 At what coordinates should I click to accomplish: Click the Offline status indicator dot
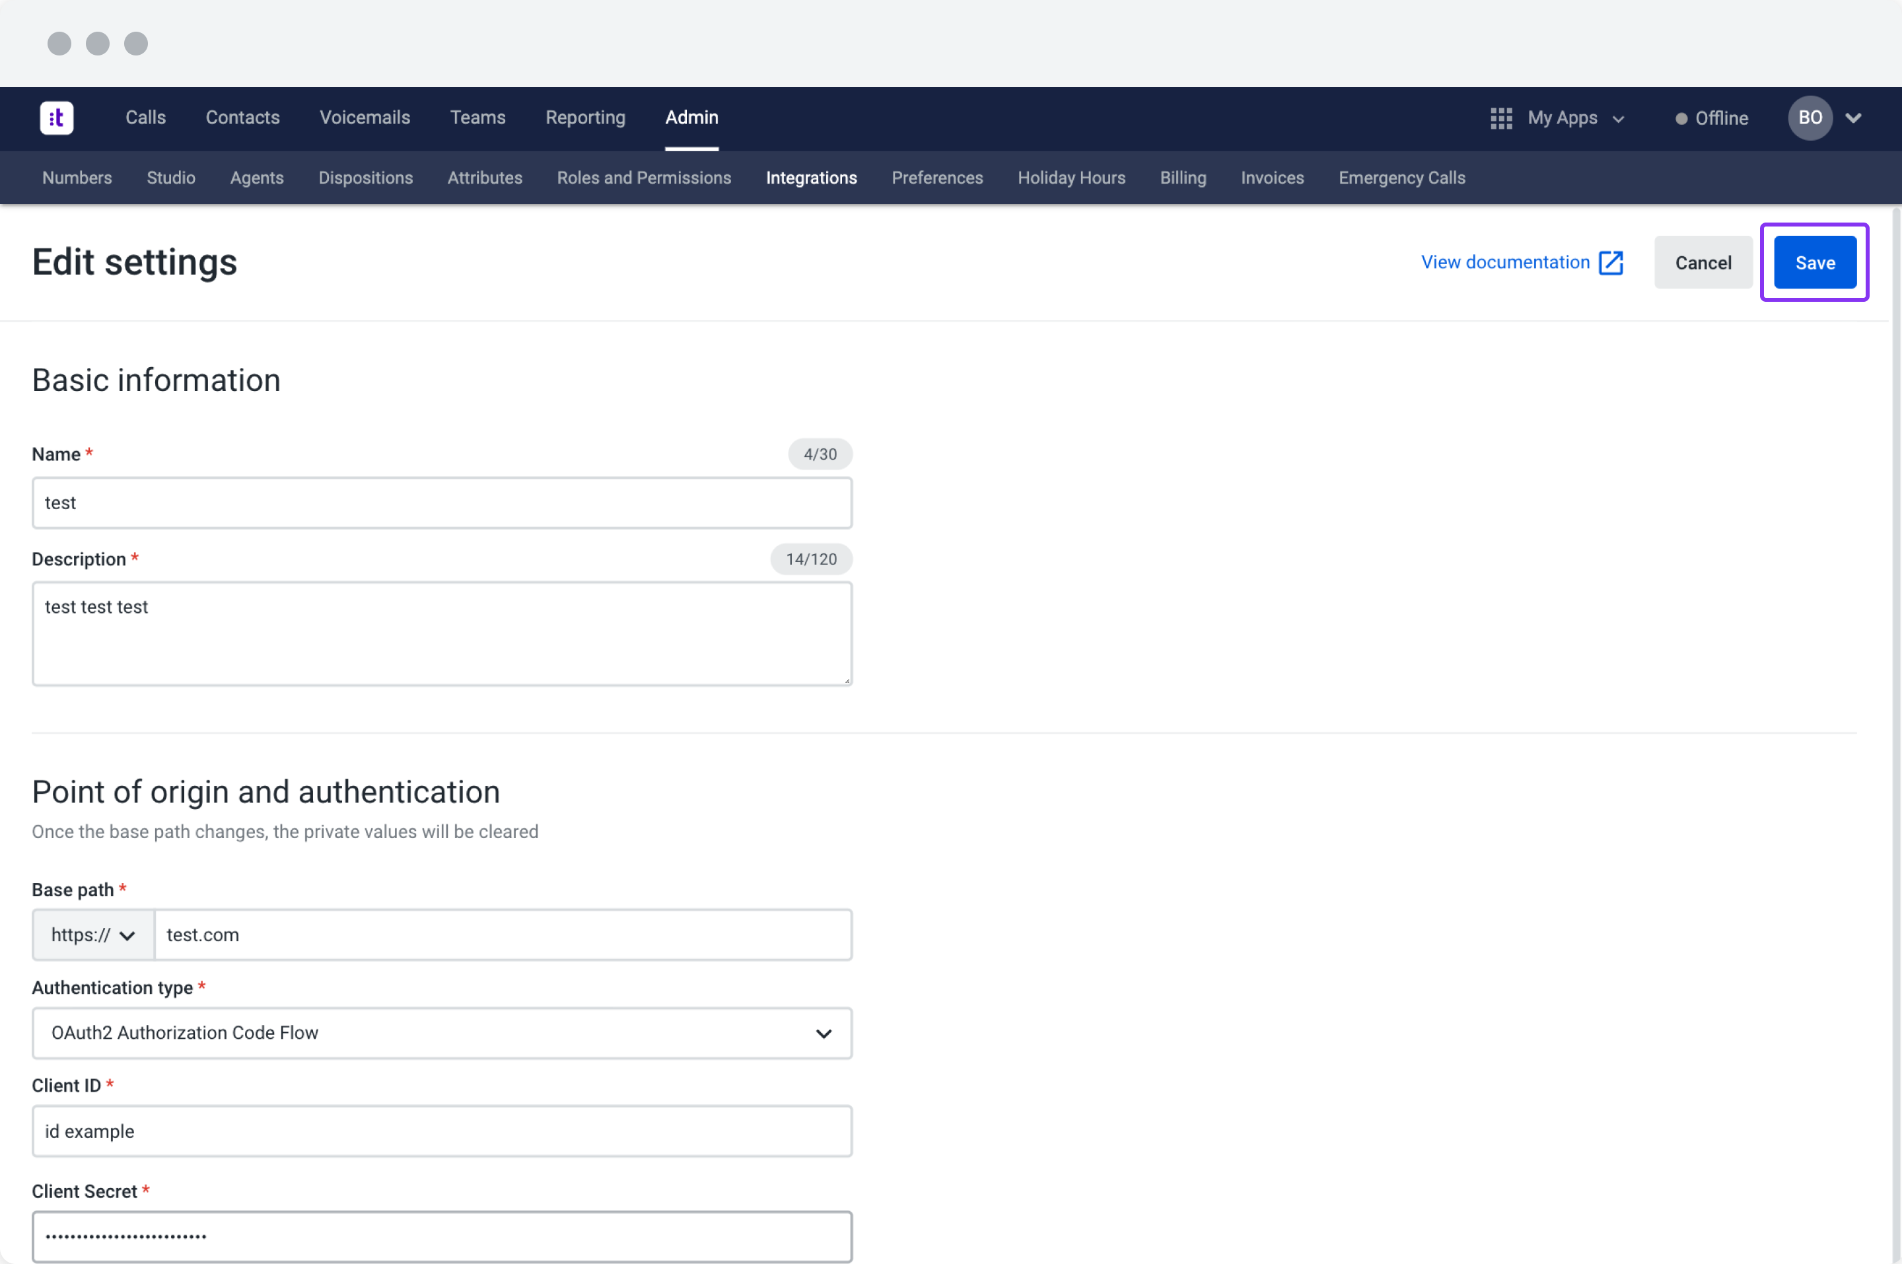point(1682,118)
